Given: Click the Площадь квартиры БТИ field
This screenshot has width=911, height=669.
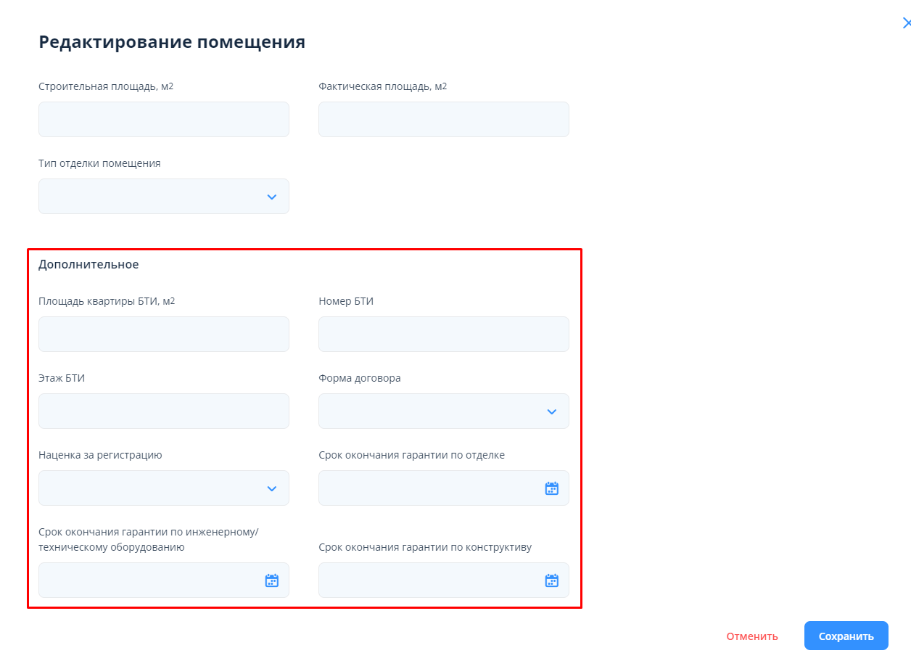Looking at the screenshot, I should point(163,334).
